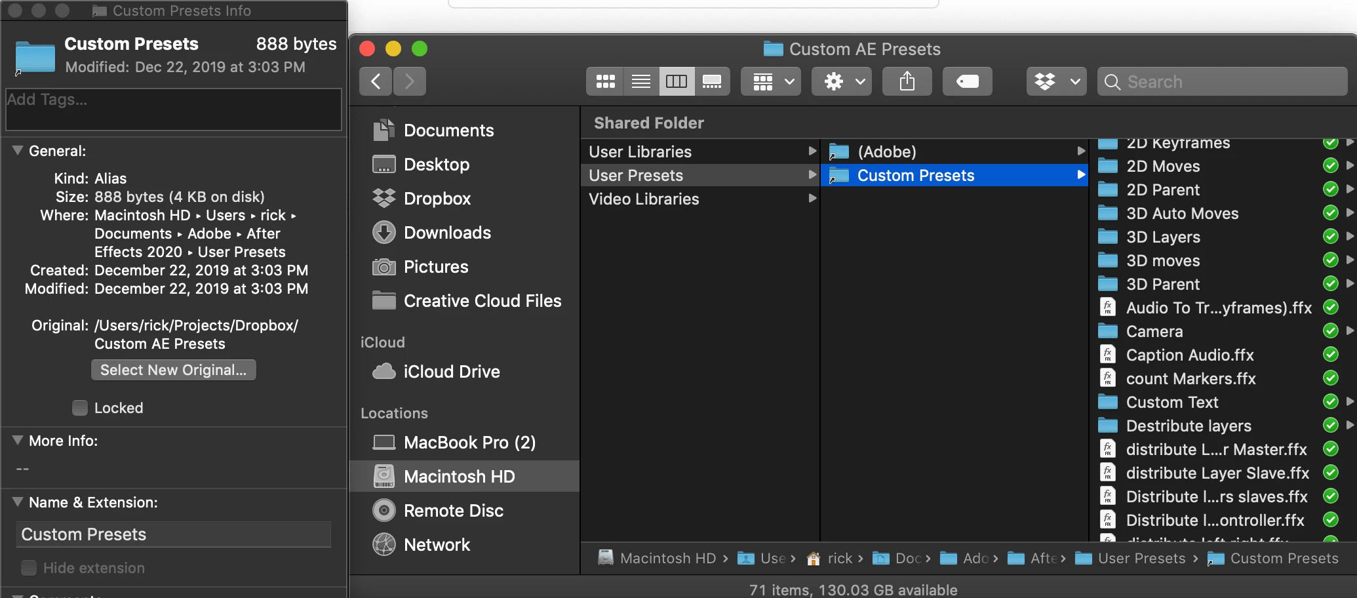Select distribute L...r Master.ffx file

pyautogui.click(x=1223, y=449)
